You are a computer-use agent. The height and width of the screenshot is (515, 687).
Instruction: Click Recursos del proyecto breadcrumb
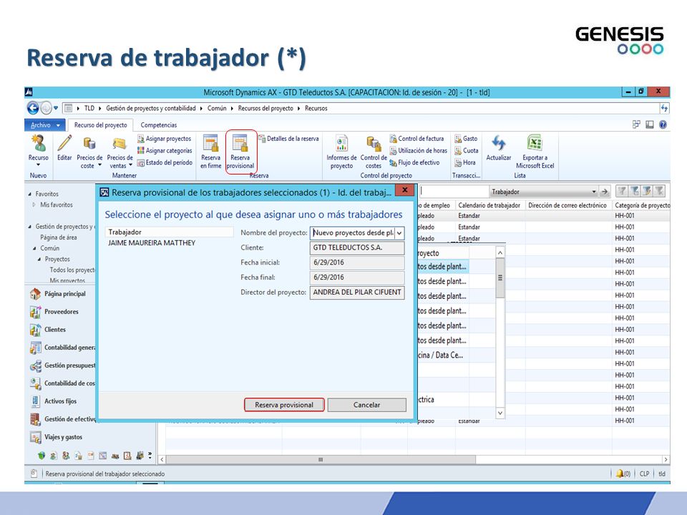[265, 108]
